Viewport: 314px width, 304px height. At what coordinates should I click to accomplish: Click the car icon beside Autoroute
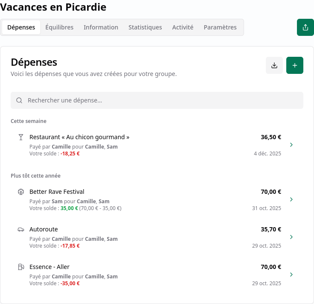pyautogui.click(x=21, y=230)
